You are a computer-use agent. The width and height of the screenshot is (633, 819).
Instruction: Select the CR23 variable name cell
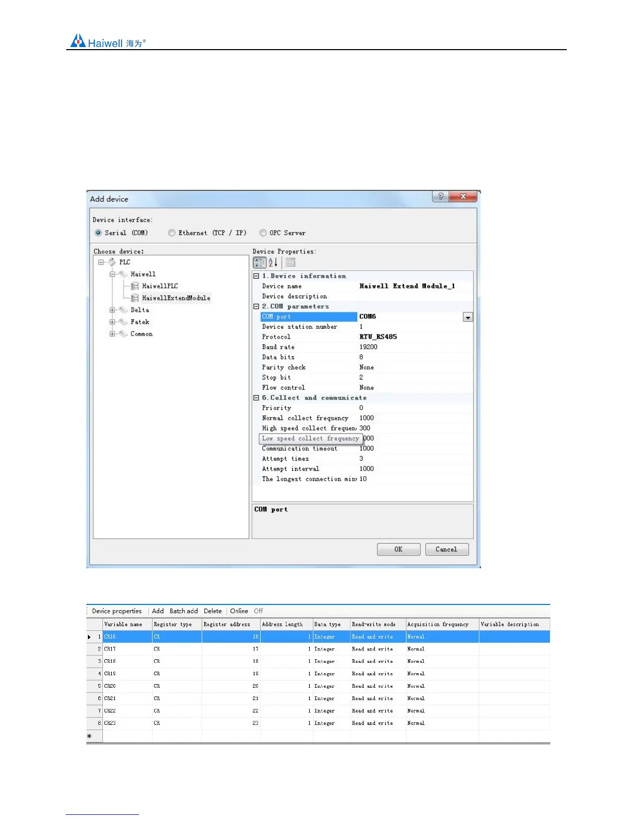(127, 723)
